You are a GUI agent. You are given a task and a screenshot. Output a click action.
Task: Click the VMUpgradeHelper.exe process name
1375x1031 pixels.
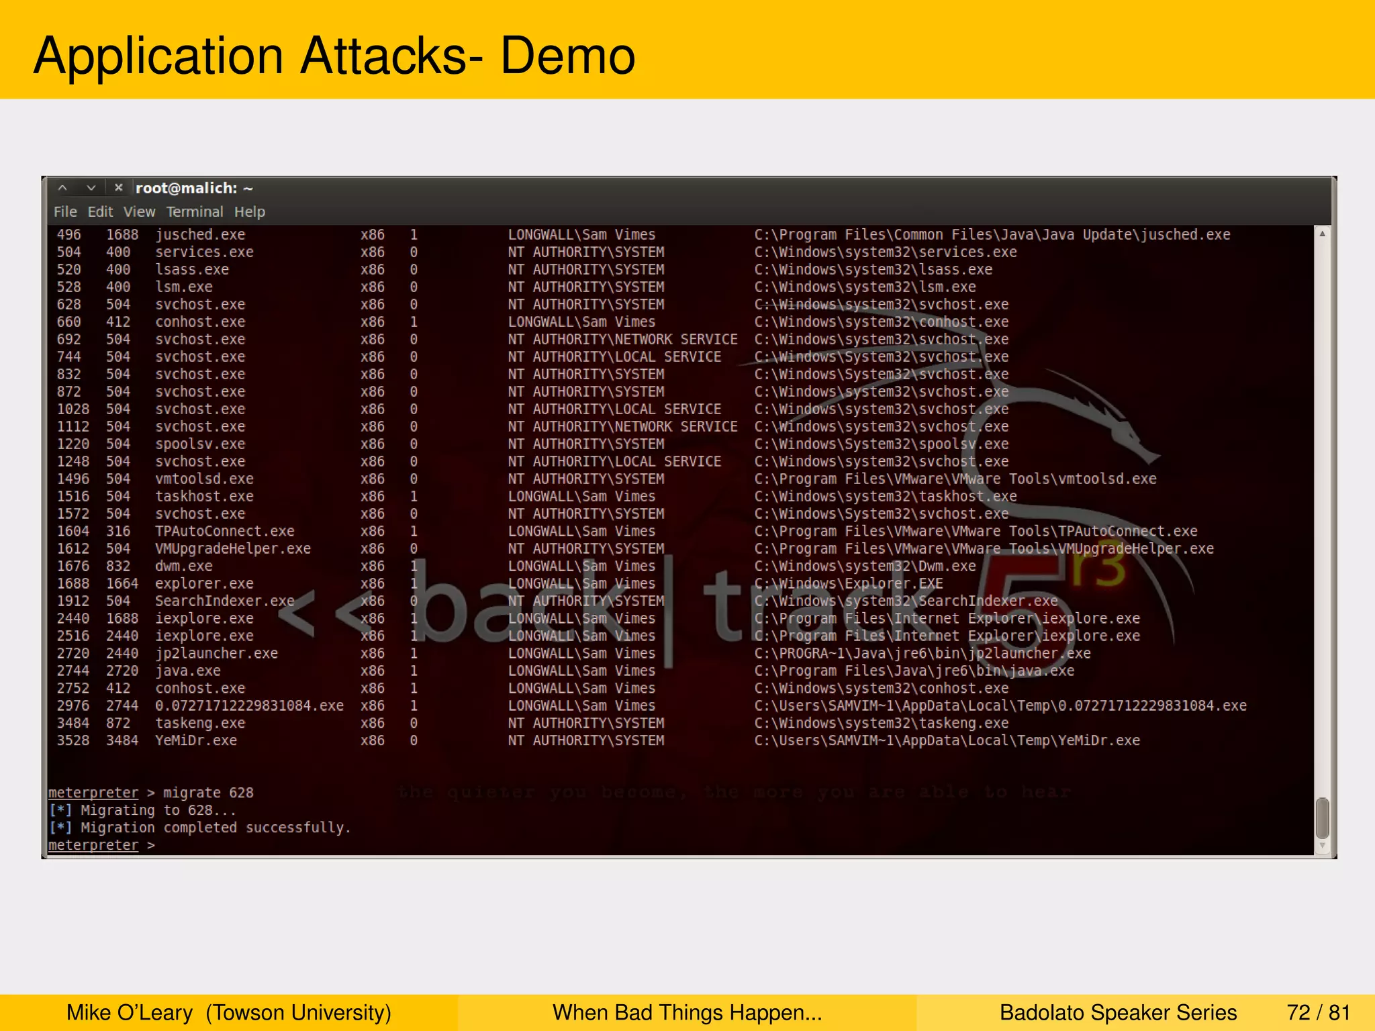(233, 549)
